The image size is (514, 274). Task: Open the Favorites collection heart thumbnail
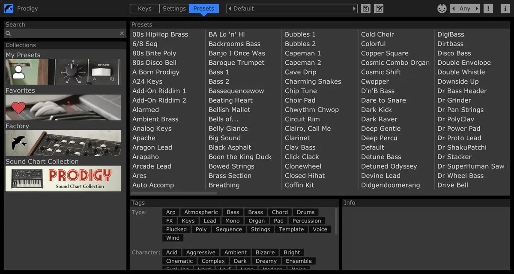pyautogui.click(x=63, y=108)
